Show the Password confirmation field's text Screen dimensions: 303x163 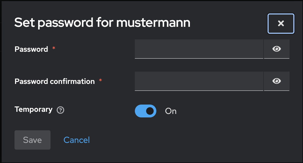[276, 81]
